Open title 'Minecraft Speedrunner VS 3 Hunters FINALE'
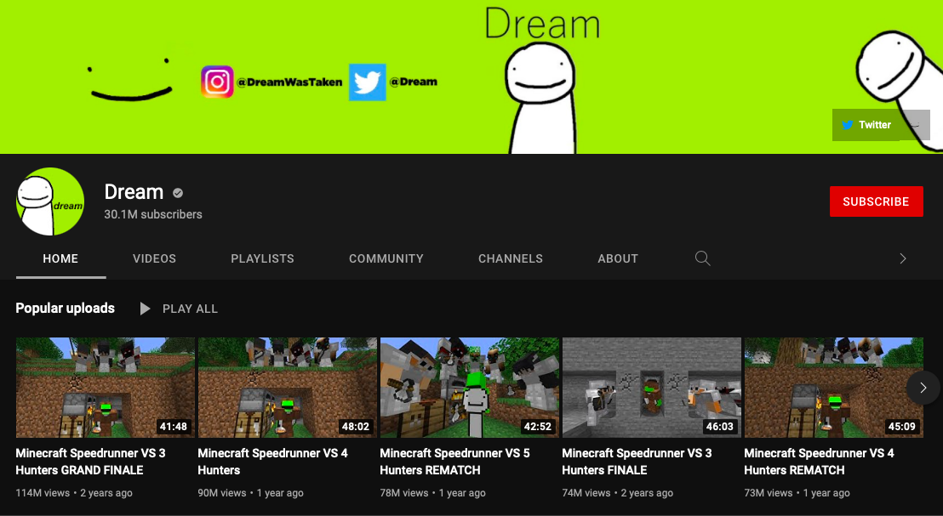The width and height of the screenshot is (943, 516). (637, 462)
